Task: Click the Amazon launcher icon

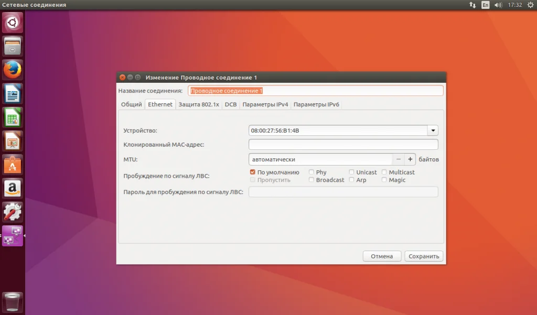Action: (x=13, y=188)
